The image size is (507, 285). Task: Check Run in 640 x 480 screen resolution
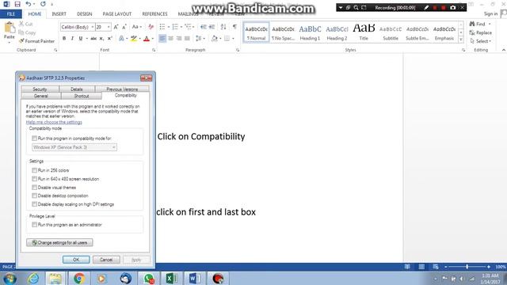tap(34, 179)
